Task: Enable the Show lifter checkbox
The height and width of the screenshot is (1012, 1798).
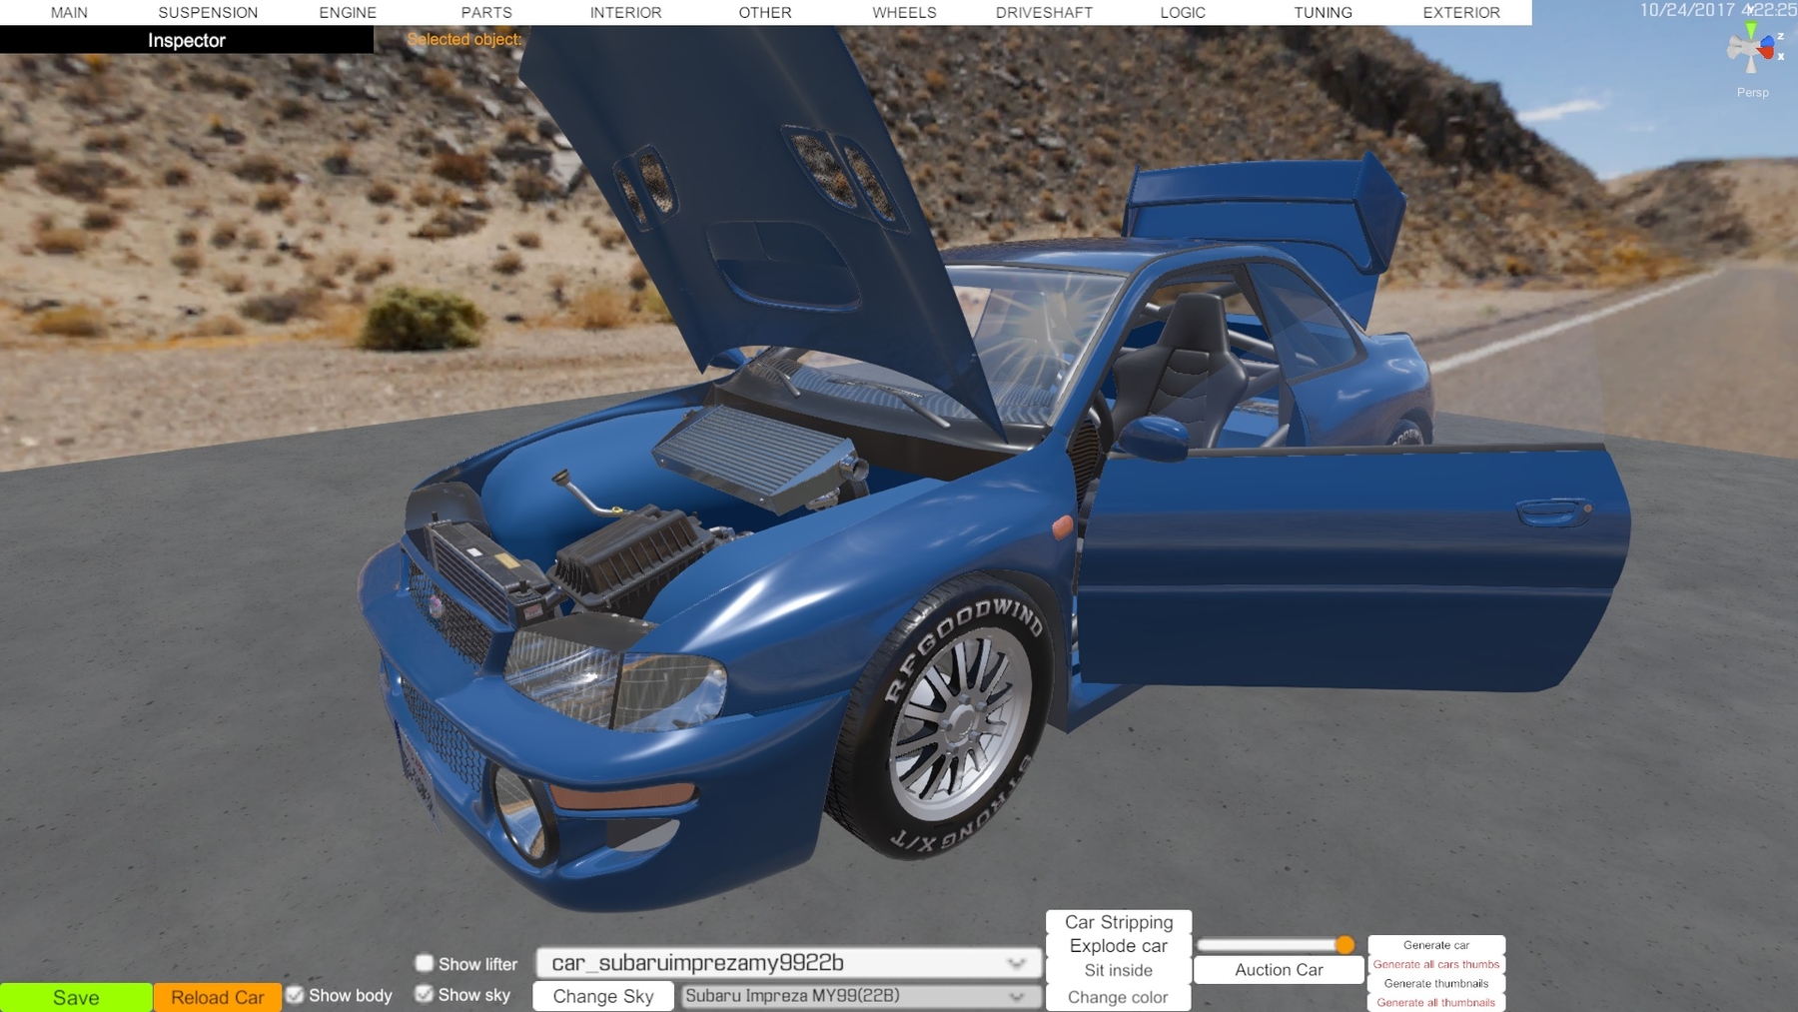Action: [426, 964]
